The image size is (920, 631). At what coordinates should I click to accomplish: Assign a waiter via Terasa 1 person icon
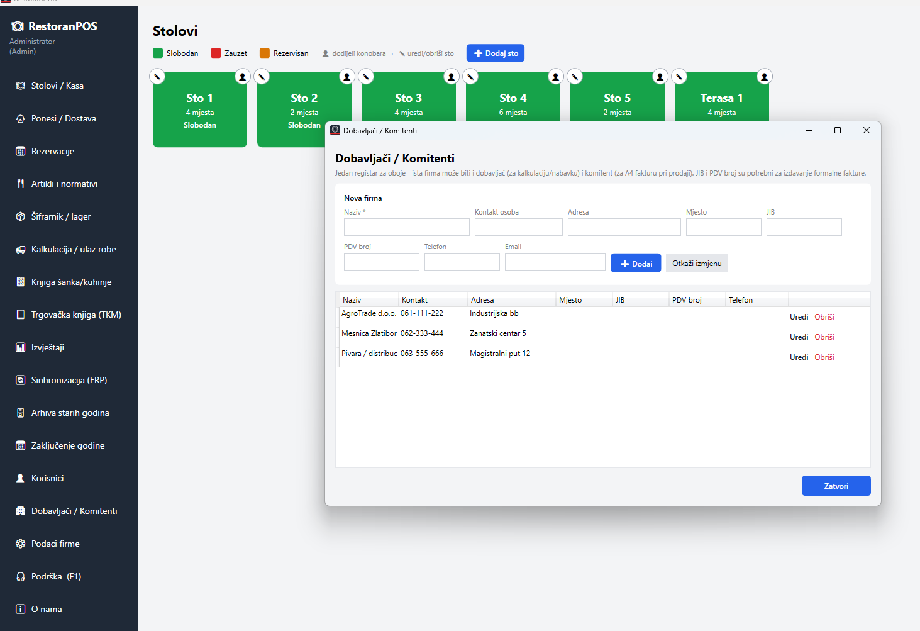(x=764, y=77)
